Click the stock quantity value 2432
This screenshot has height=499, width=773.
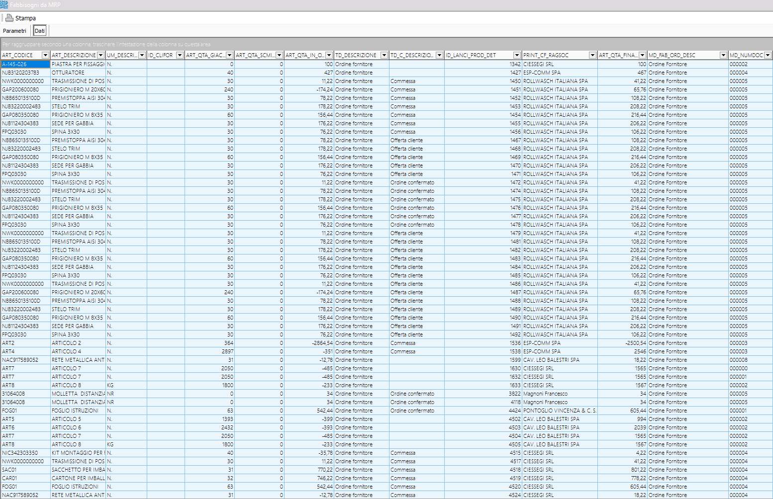(209, 427)
